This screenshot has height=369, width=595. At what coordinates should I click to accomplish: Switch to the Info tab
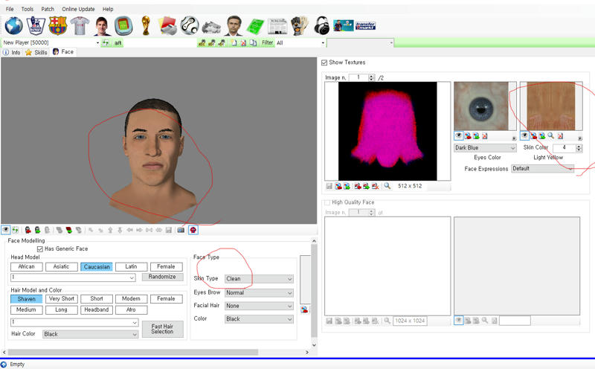click(11, 52)
